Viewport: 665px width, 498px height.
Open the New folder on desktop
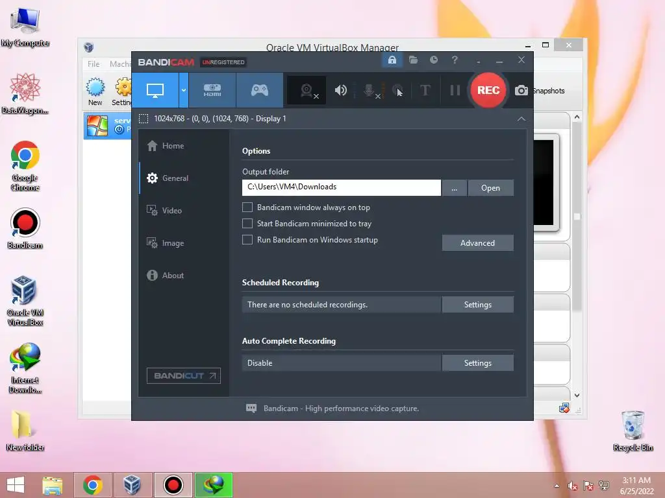25,431
